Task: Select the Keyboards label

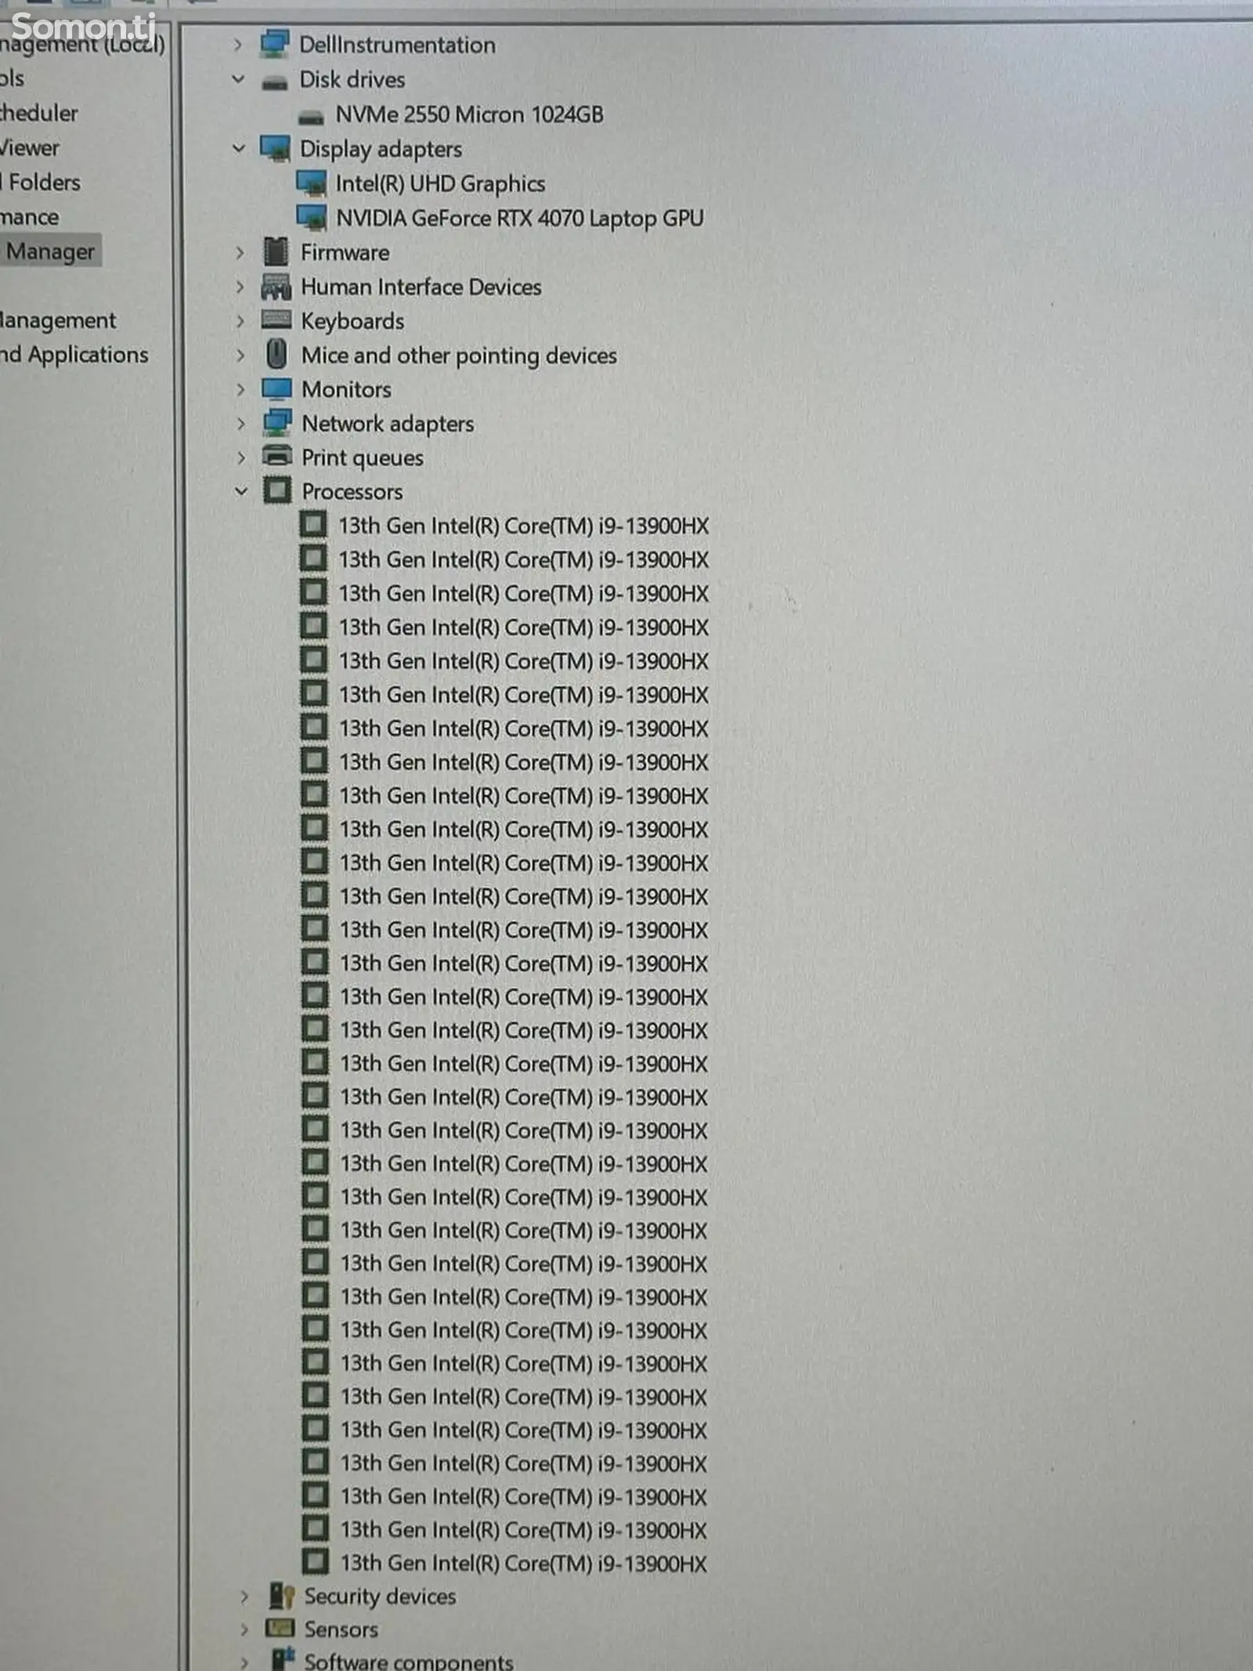Action: click(352, 321)
